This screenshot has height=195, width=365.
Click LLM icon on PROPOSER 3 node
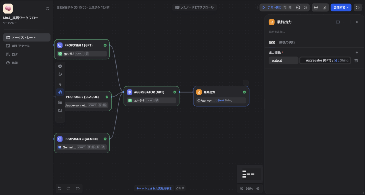60,139
